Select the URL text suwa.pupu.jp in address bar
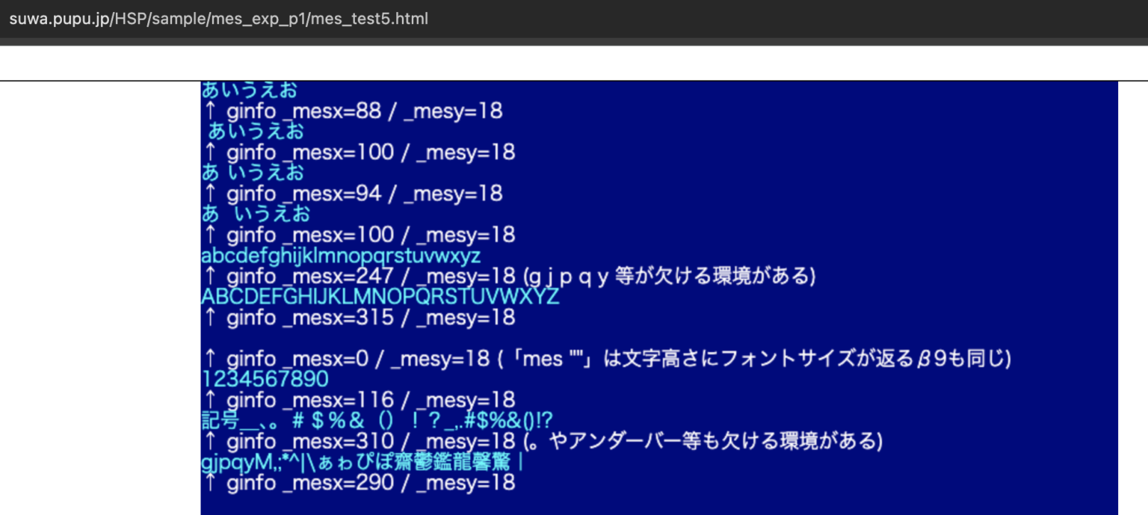 pyautogui.click(x=60, y=19)
